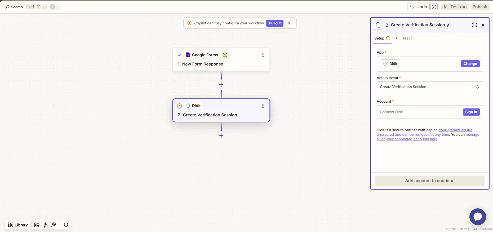Click the Test tab status indicator icon
The image size is (493, 232).
coord(413,38)
